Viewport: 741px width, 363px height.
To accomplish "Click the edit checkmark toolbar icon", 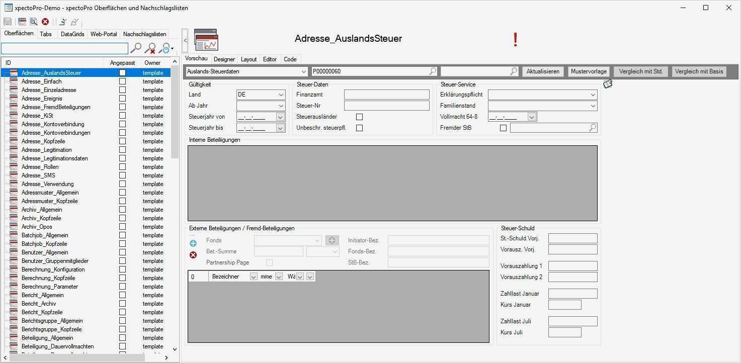I will (62, 22).
